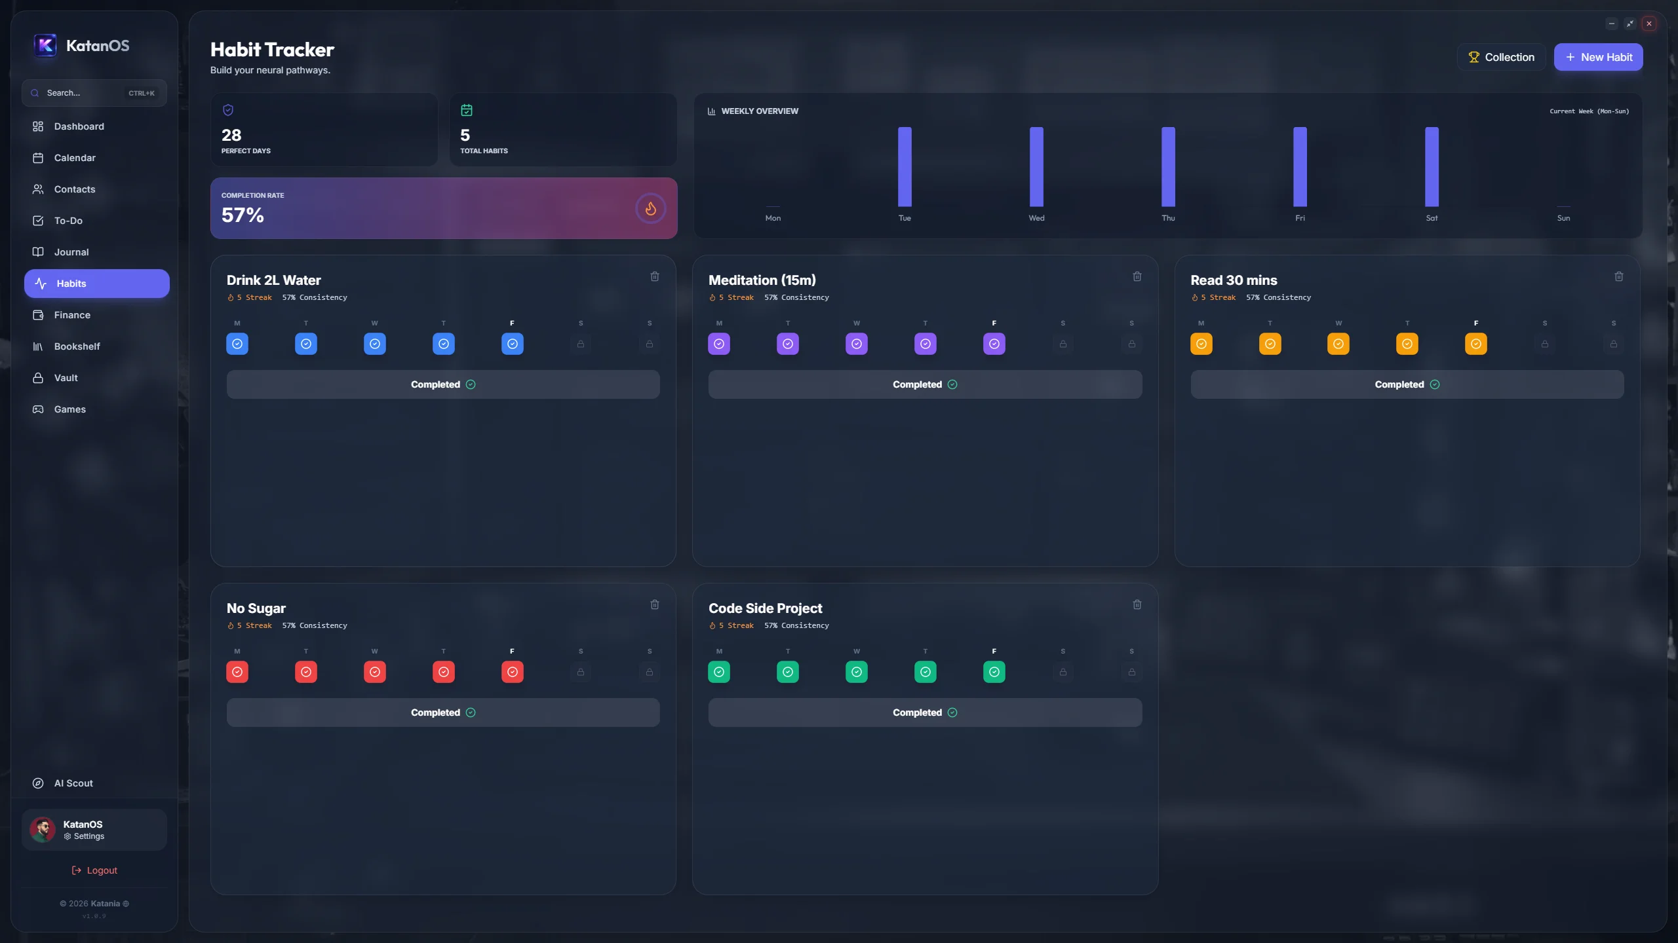The image size is (1678, 943).
Task: Open the Collection view
Action: (x=1501, y=57)
